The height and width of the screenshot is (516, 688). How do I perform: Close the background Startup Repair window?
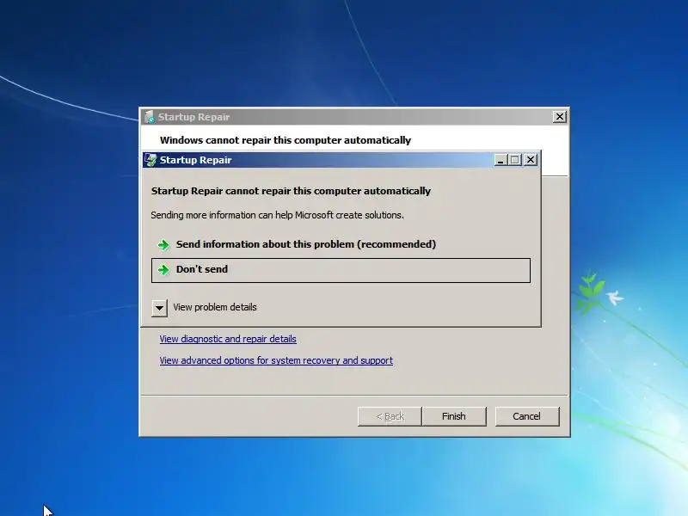click(x=560, y=117)
